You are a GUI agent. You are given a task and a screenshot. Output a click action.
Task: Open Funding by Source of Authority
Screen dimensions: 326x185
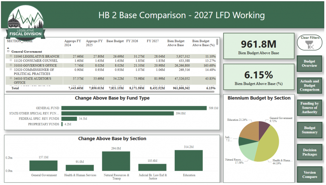(309, 108)
